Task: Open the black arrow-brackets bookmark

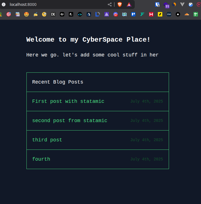Action: 62,14
